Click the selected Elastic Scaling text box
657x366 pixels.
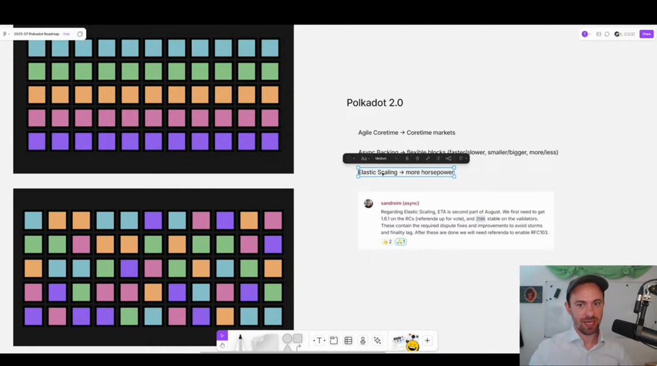pos(405,172)
